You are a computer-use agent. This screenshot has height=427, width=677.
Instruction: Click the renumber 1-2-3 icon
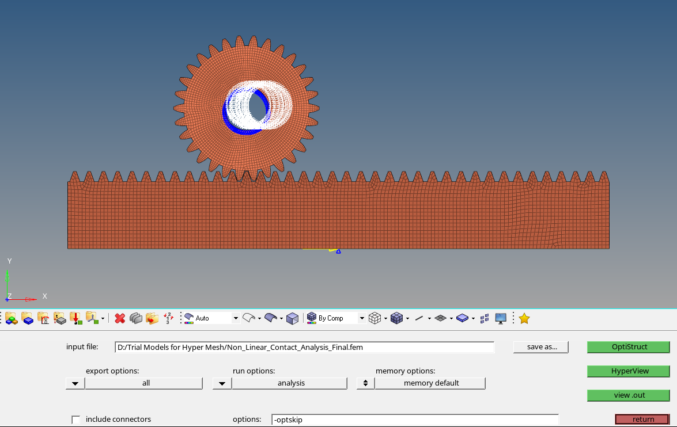click(169, 318)
